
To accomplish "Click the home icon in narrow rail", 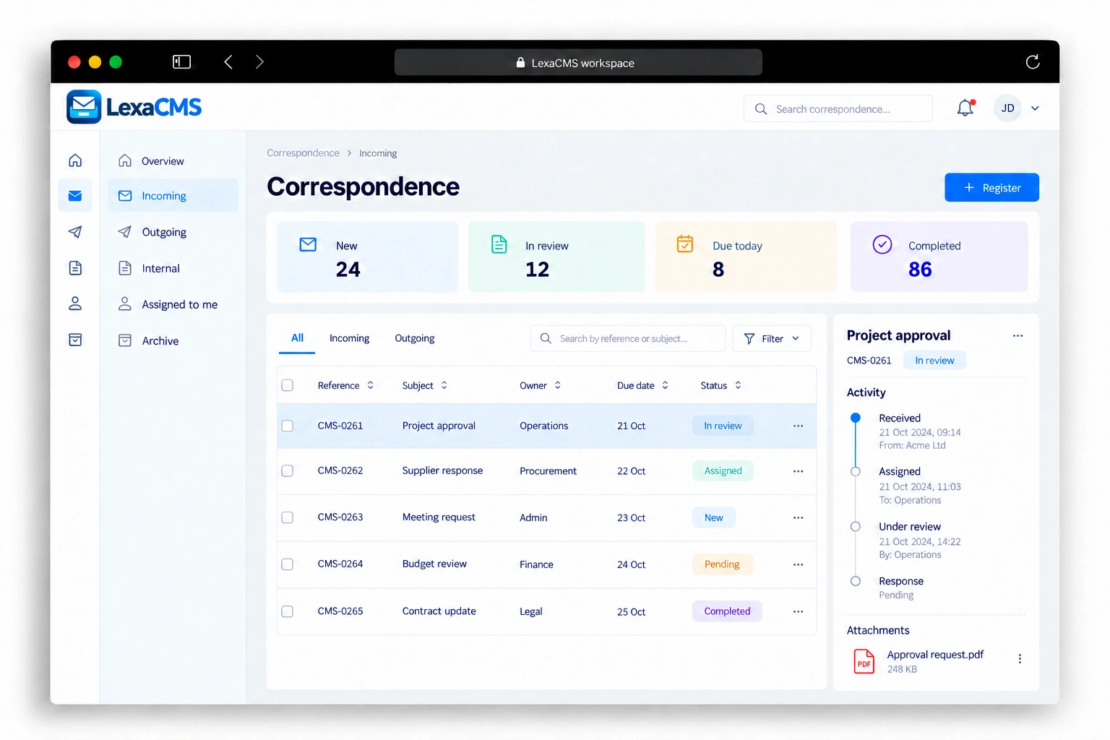I will pyautogui.click(x=75, y=160).
